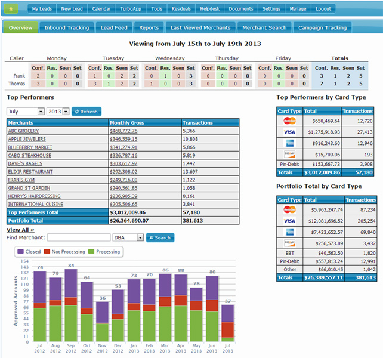Open the Manage menu item

point(298,9)
